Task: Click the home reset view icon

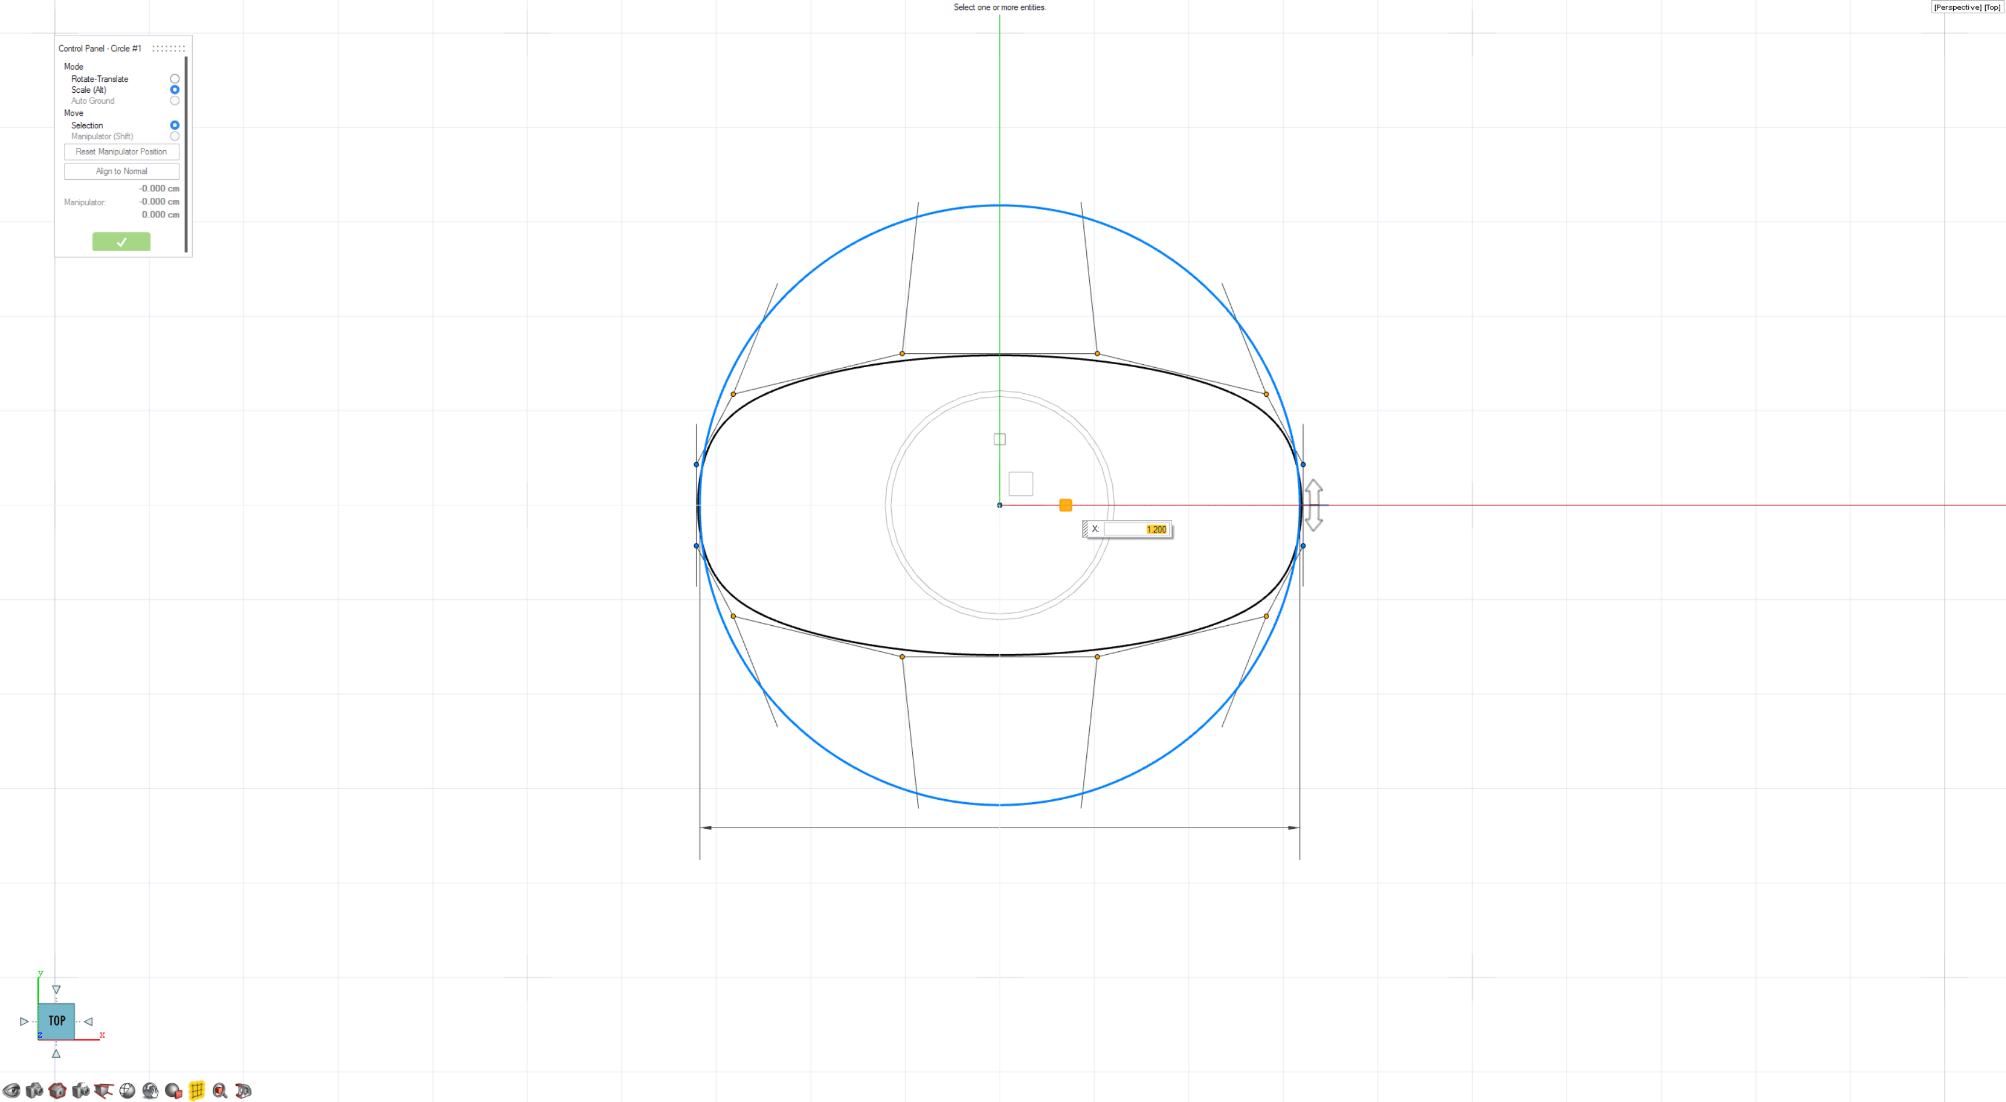Action: tap(57, 1090)
